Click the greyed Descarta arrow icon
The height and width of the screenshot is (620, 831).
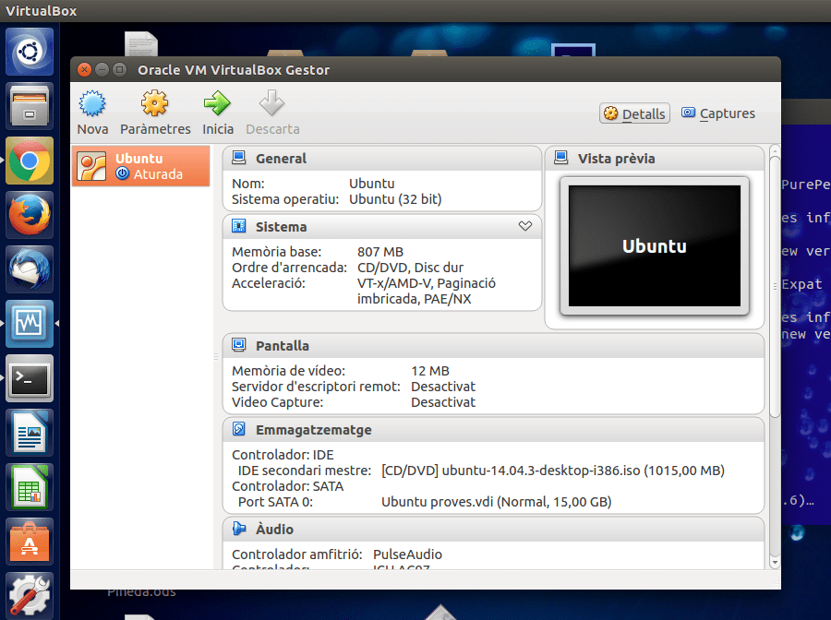tap(271, 103)
